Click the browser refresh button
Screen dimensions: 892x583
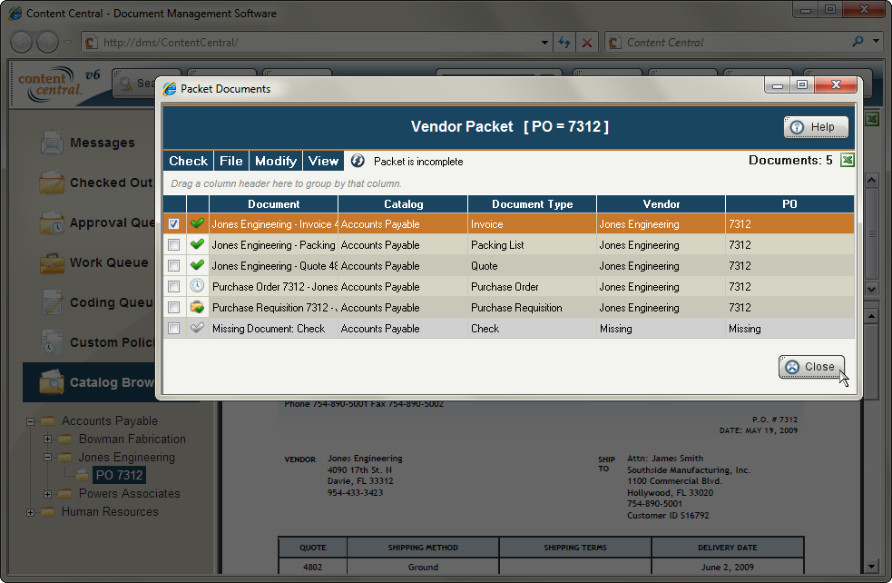(x=564, y=42)
